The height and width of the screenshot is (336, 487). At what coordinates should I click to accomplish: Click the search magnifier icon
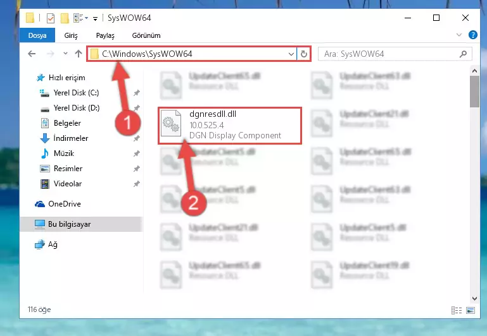(463, 54)
